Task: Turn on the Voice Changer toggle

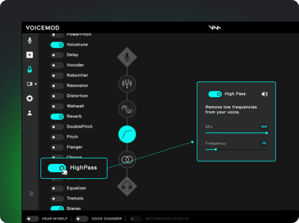Action: pos(82,219)
